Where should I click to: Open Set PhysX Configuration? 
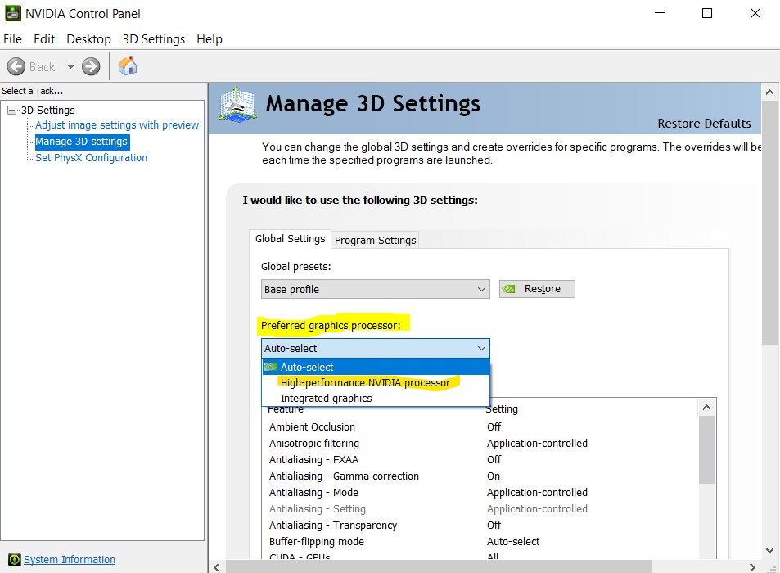(91, 158)
